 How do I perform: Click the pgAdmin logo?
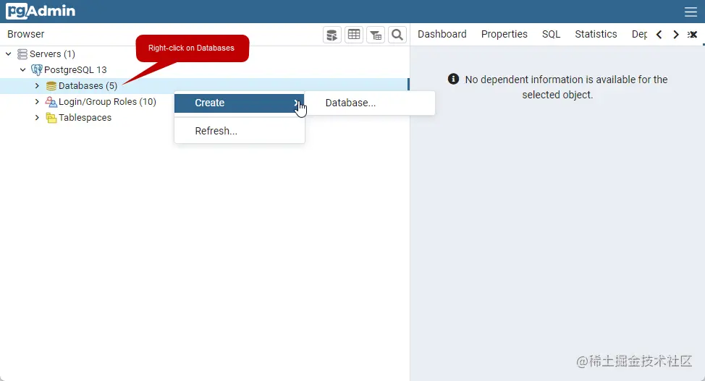point(41,11)
